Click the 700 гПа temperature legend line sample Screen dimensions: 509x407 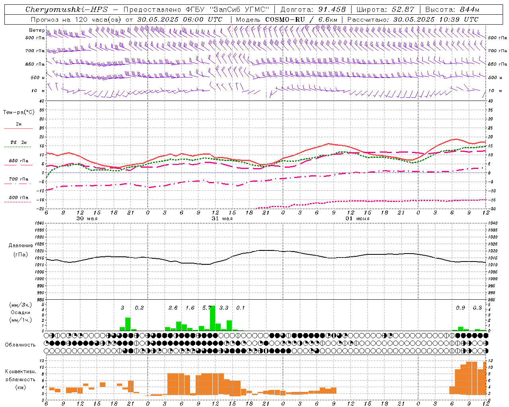[19, 184]
